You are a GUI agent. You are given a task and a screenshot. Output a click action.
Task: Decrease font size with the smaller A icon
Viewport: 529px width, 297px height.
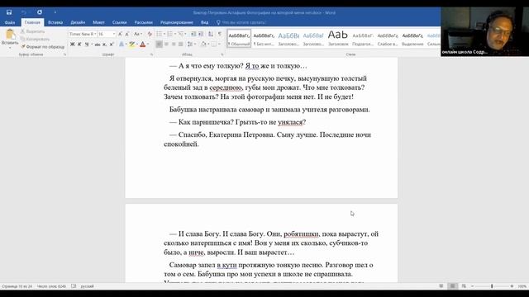pos(127,34)
